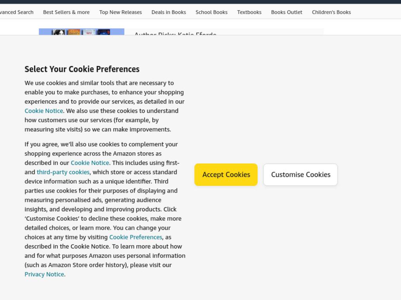401x300 pixels.
Task: Open Best Sellers & more
Action: coord(66,12)
